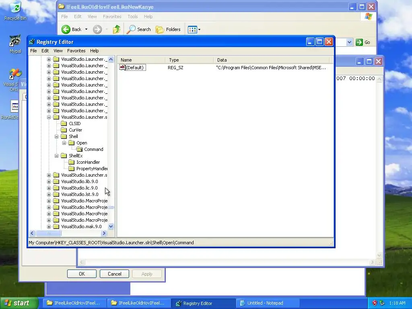
Task: Open the Edit menu in Registry Editor
Action: pos(45,51)
